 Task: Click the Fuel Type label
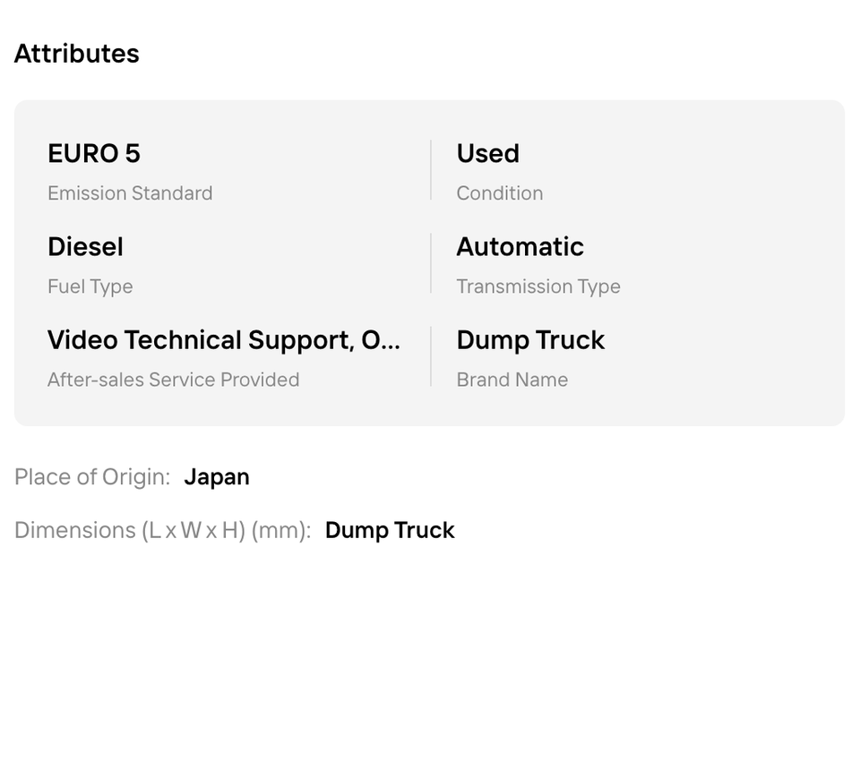[x=90, y=286]
